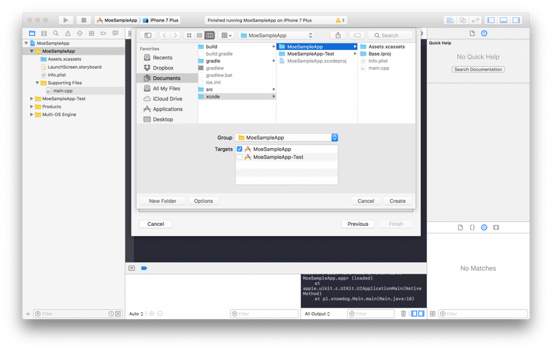This screenshot has height=351, width=552.
Task: Open the Auto variables view dropdown
Action: (136, 314)
